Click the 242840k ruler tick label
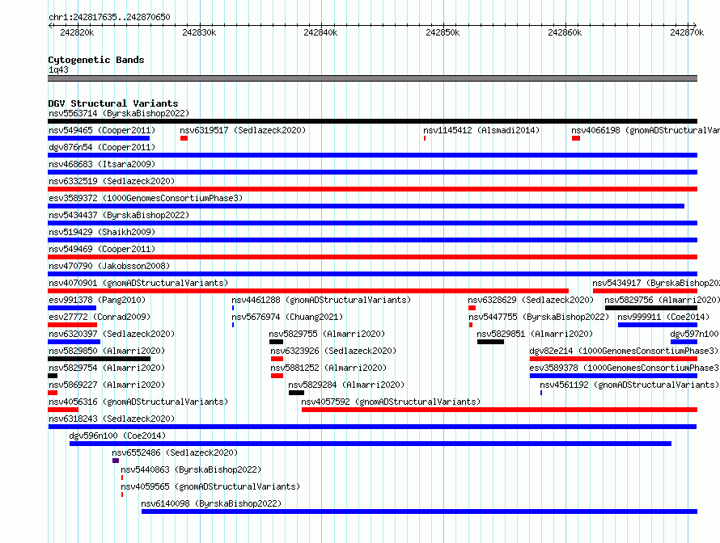 coord(320,32)
